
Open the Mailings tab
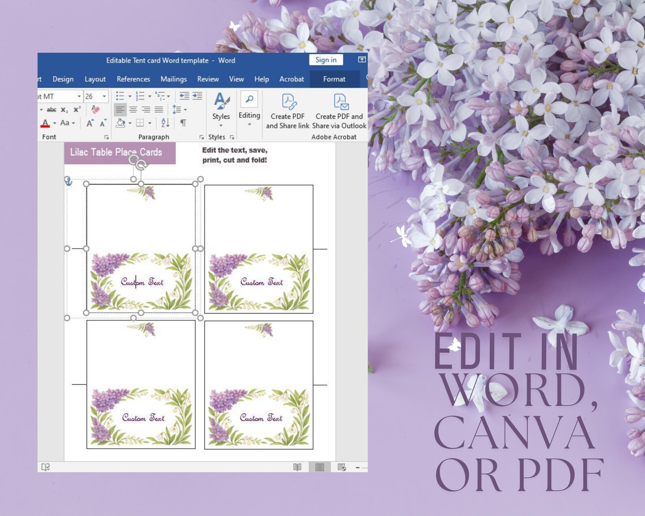(x=173, y=79)
